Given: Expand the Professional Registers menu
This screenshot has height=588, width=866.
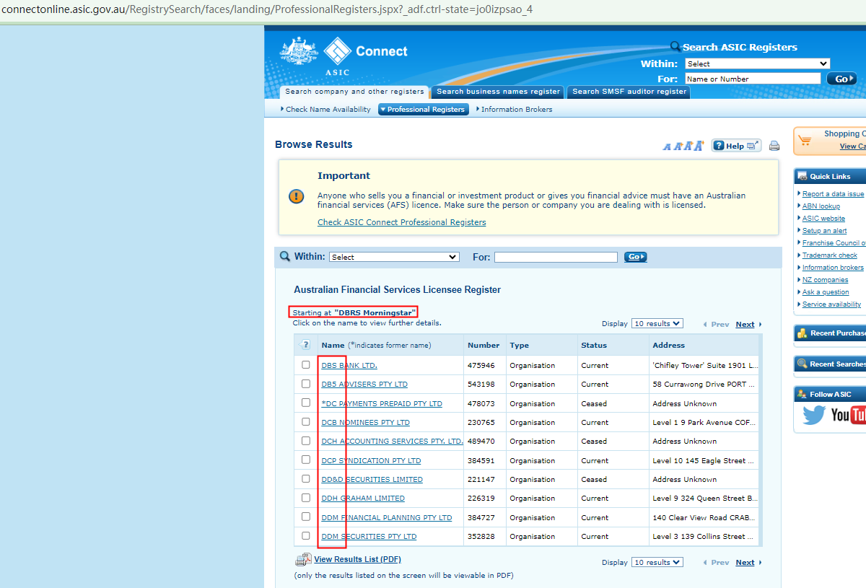Looking at the screenshot, I should pyautogui.click(x=422, y=110).
